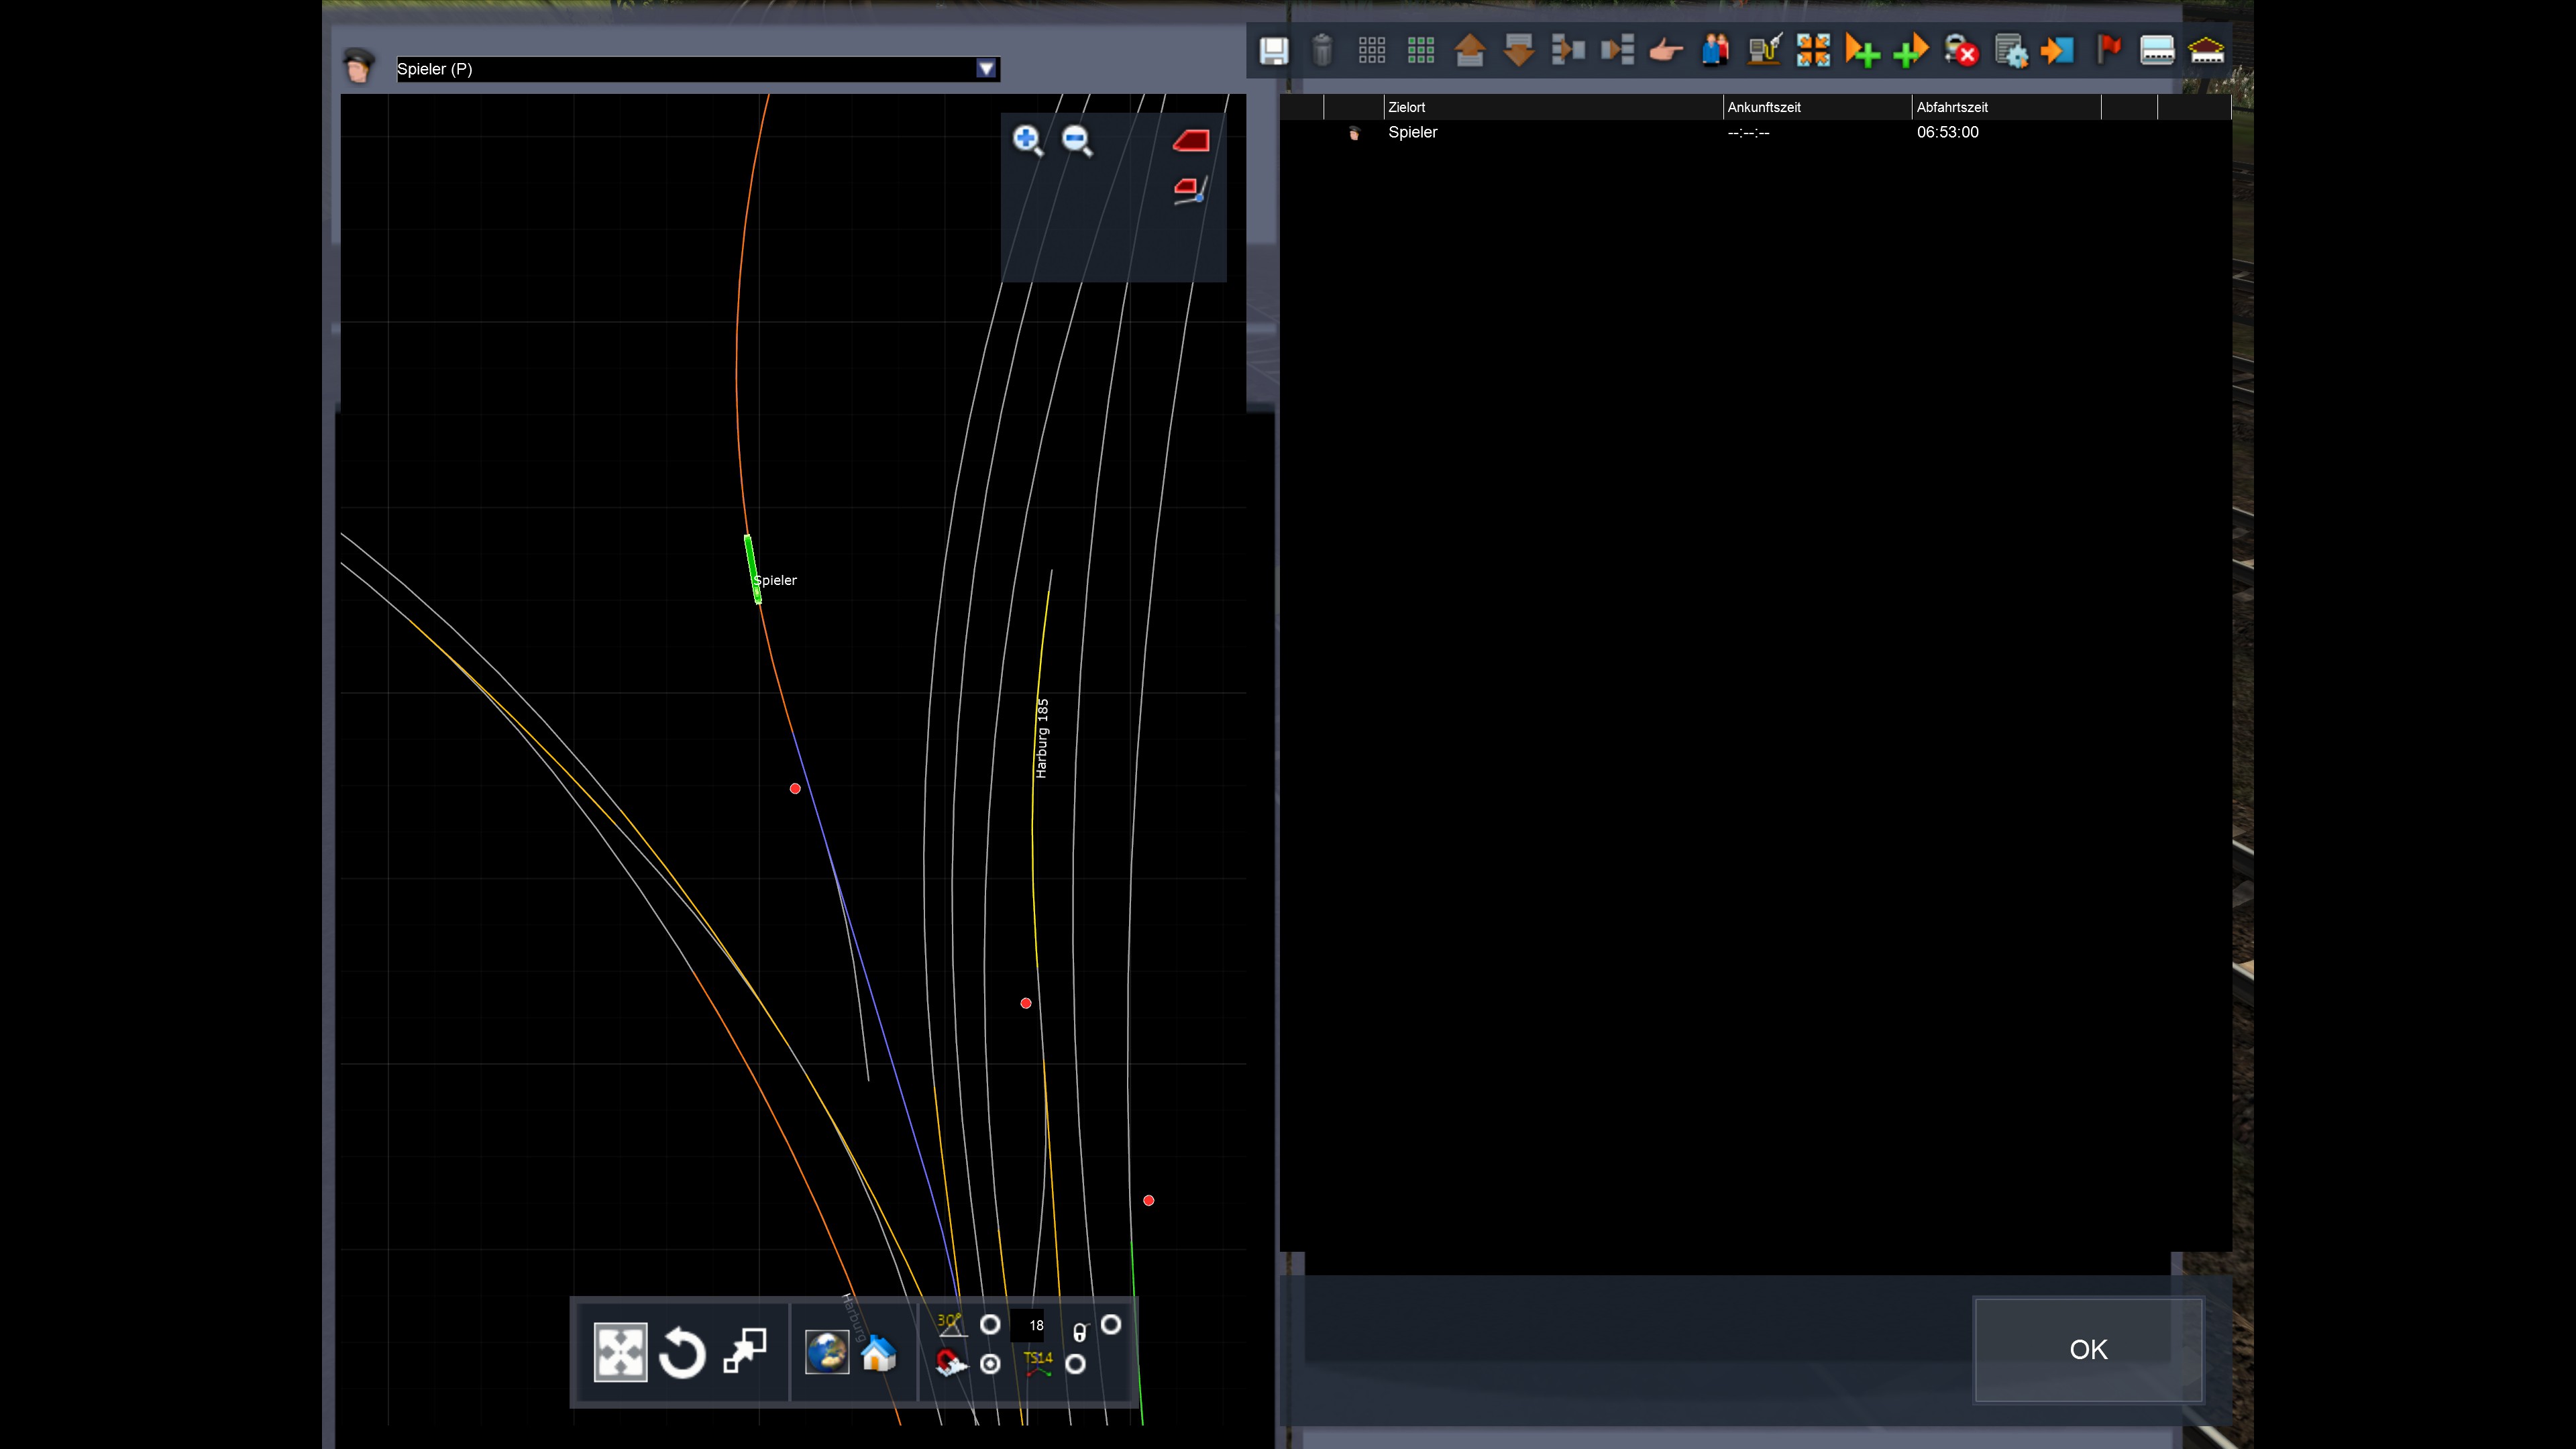This screenshot has width=2576, height=1449.
Task: Click the save floppy disk icon
Action: click(1273, 50)
